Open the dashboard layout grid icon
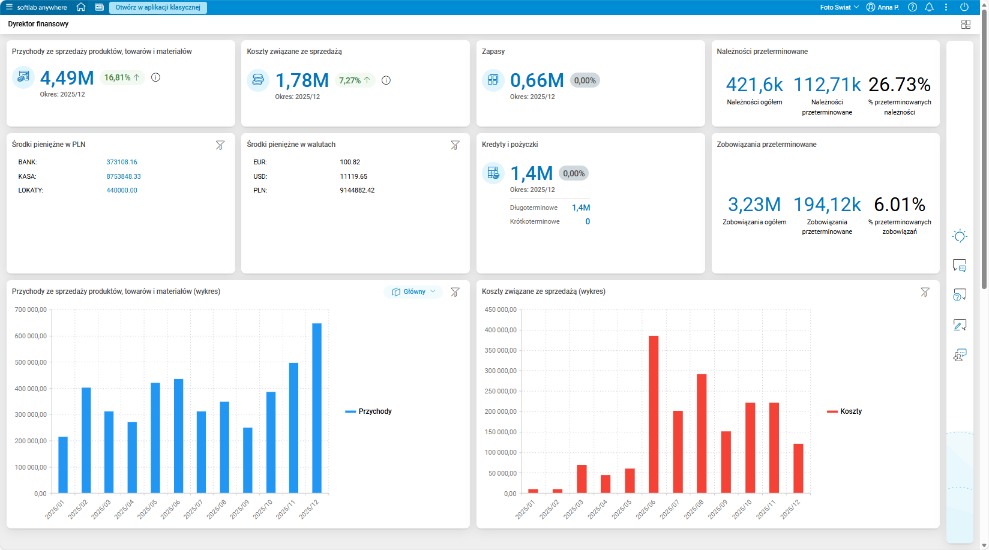This screenshot has width=989, height=550. [966, 25]
